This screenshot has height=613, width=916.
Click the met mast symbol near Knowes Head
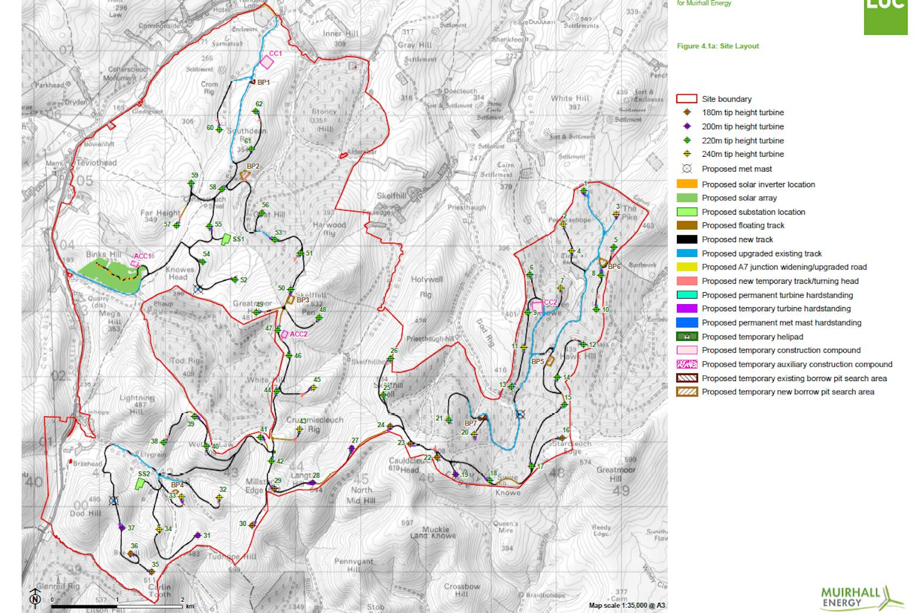click(x=199, y=289)
